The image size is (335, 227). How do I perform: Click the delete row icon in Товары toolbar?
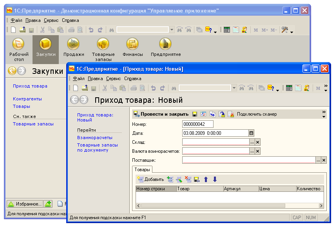[x=188, y=179]
